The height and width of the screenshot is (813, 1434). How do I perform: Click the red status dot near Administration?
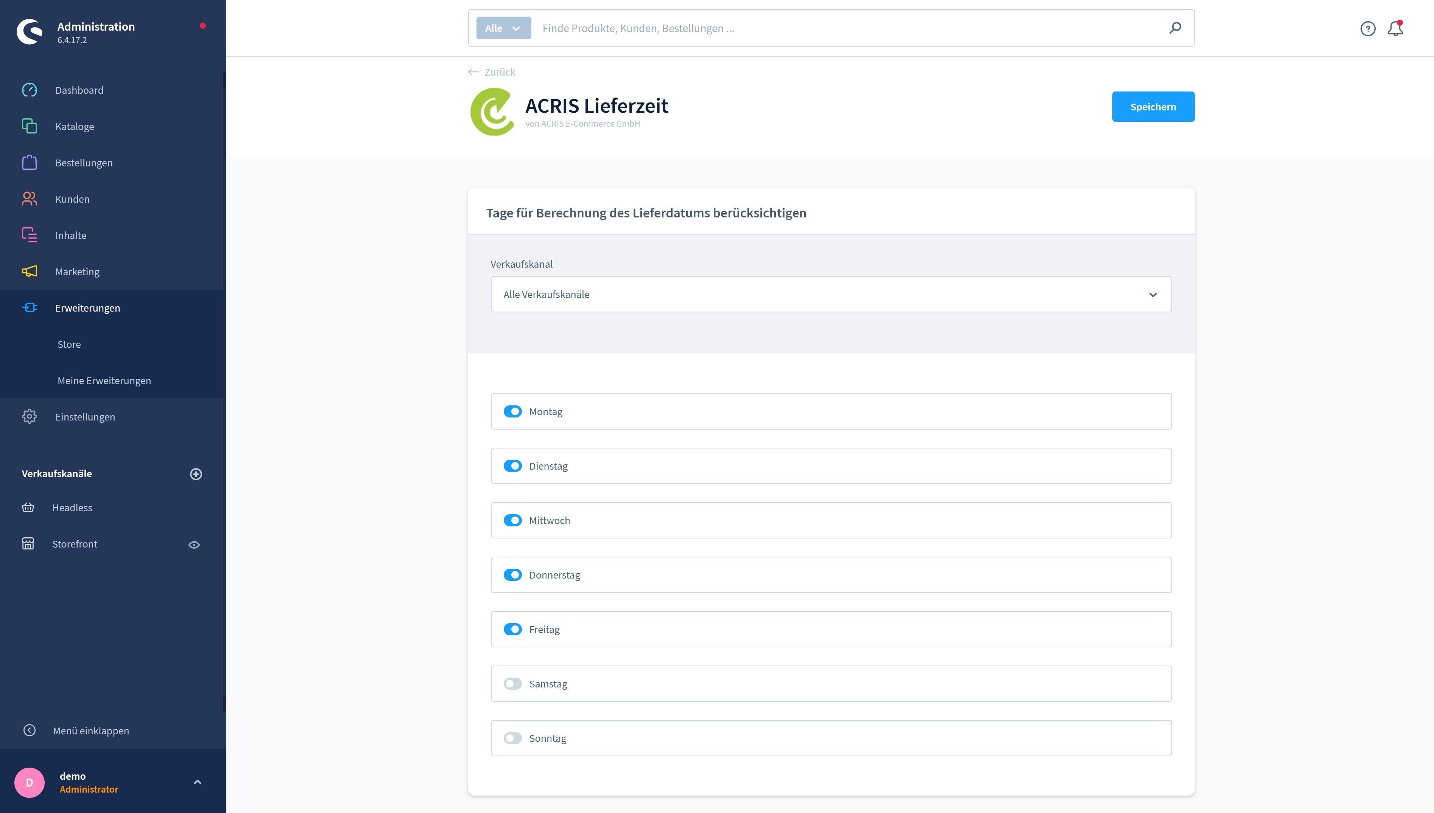tap(203, 26)
